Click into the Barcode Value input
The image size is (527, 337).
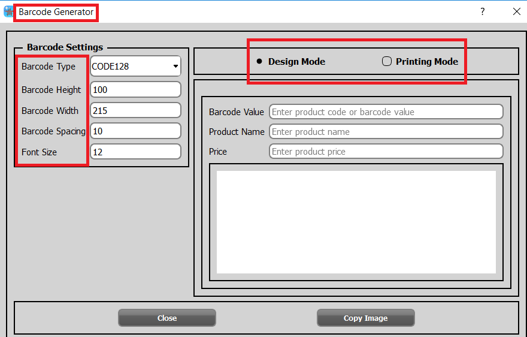pyautogui.click(x=386, y=112)
